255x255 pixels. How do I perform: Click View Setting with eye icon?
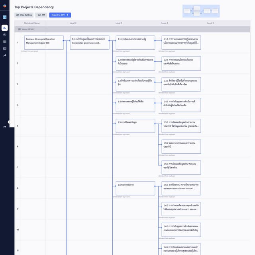pyautogui.click(x=24, y=15)
